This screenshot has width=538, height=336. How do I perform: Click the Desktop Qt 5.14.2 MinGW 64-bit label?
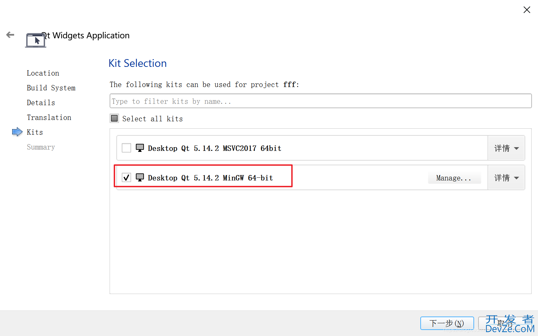(210, 178)
